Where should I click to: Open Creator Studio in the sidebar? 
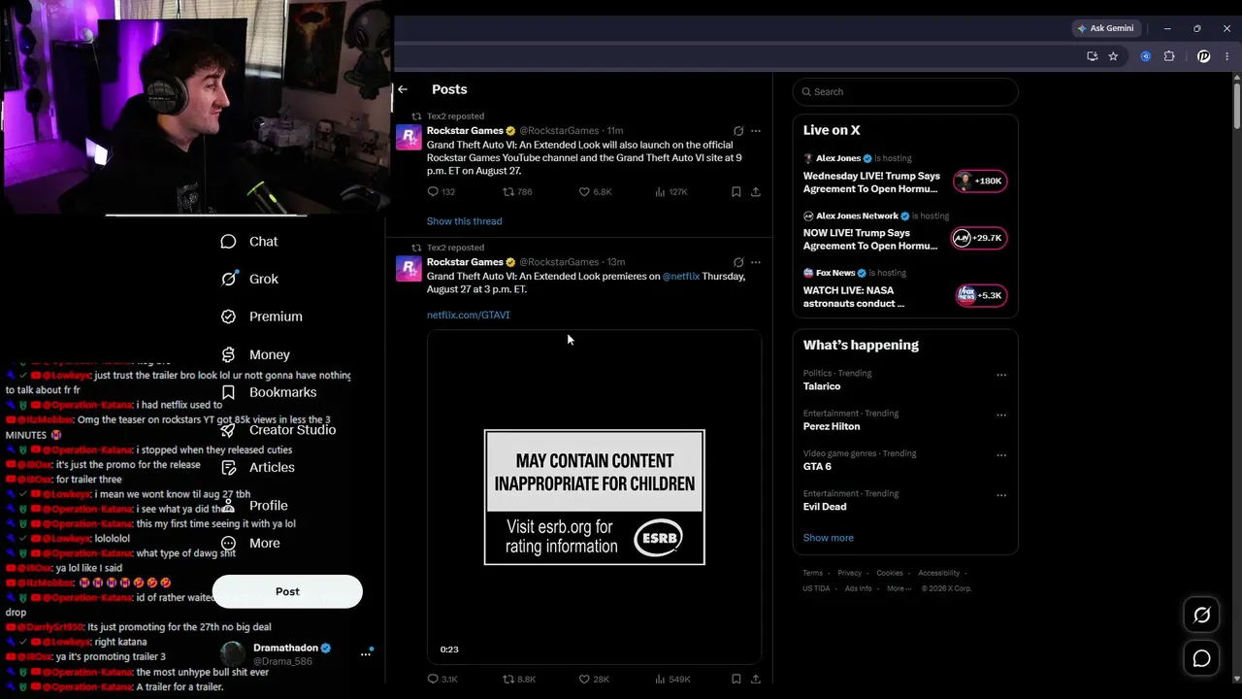coord(278,430)
